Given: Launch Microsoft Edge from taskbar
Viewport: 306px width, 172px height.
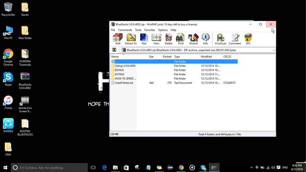Looking at the screenshot, I should [x=104, y=168].
